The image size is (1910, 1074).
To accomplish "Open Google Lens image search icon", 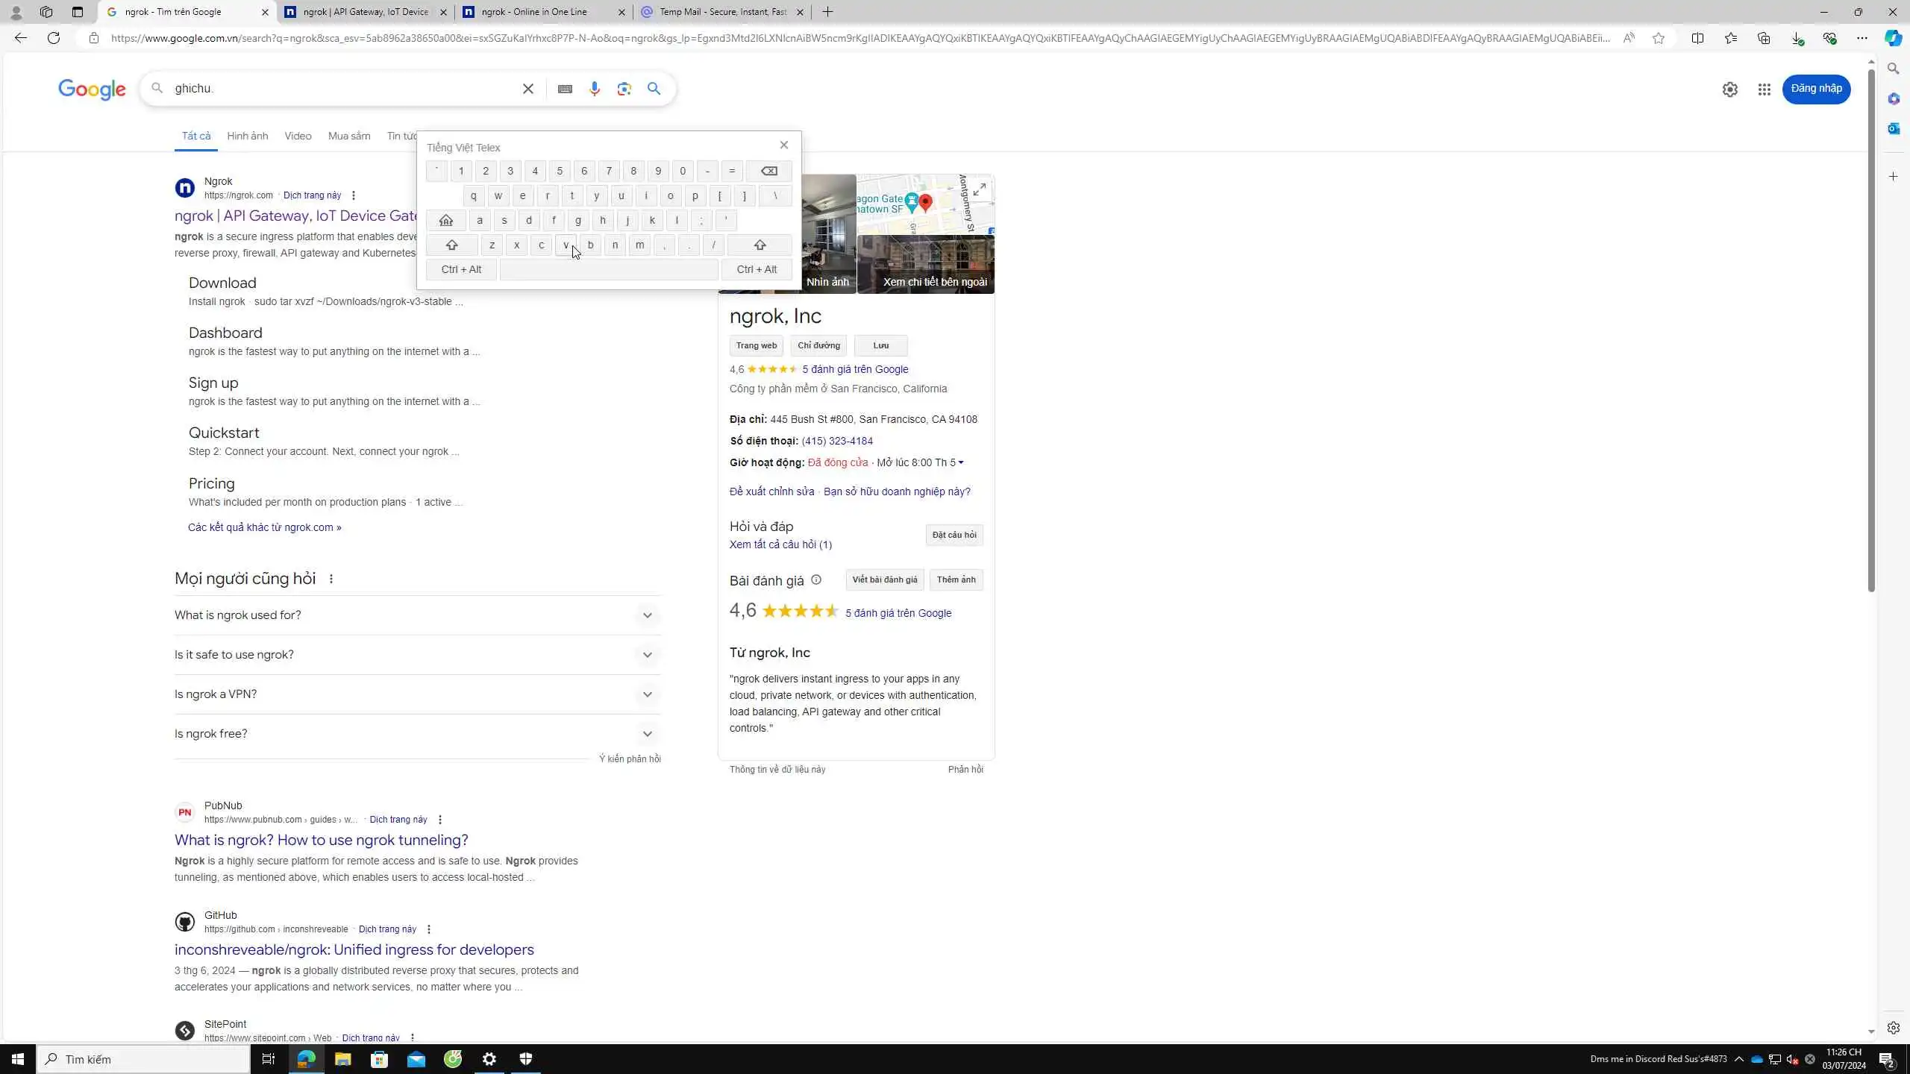I will (624, 89).
